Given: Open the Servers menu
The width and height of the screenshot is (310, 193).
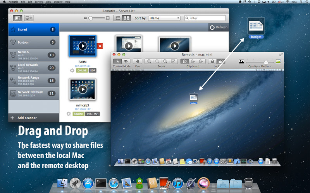Looking at the screenshot, I should (39, 2).
